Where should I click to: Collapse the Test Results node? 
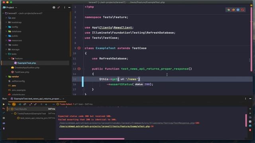(x=9, y=109)
